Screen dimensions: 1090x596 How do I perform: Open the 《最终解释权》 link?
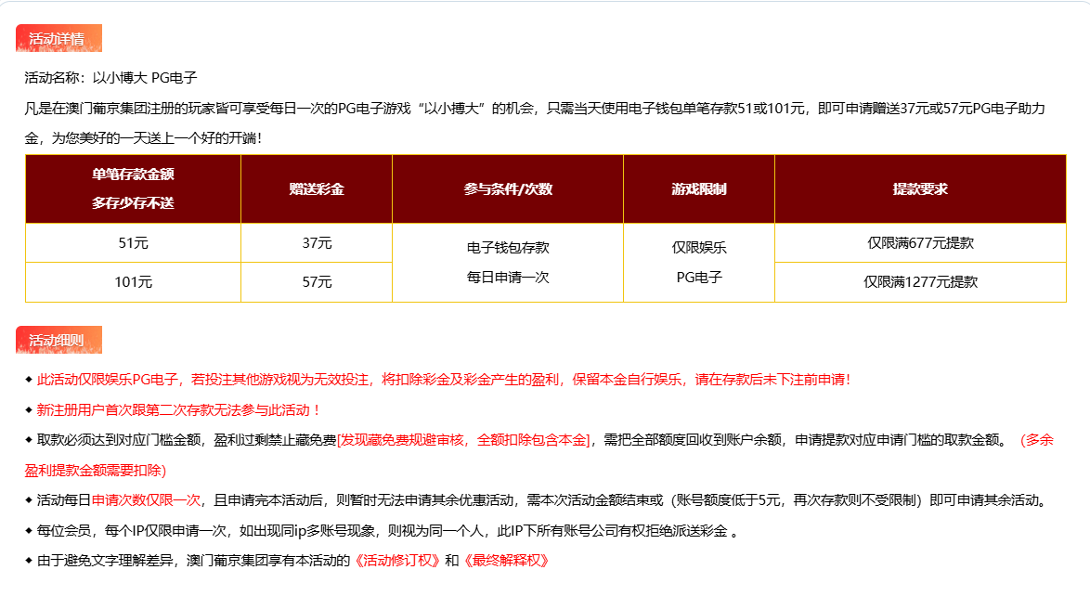(x=506, y=561)
